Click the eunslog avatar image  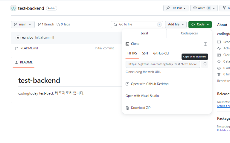click(x=18, y=38)
